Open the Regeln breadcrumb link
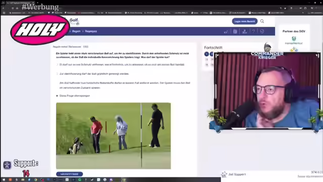The width and height of the screenshot is (323, 182). (x=76, y=31)
